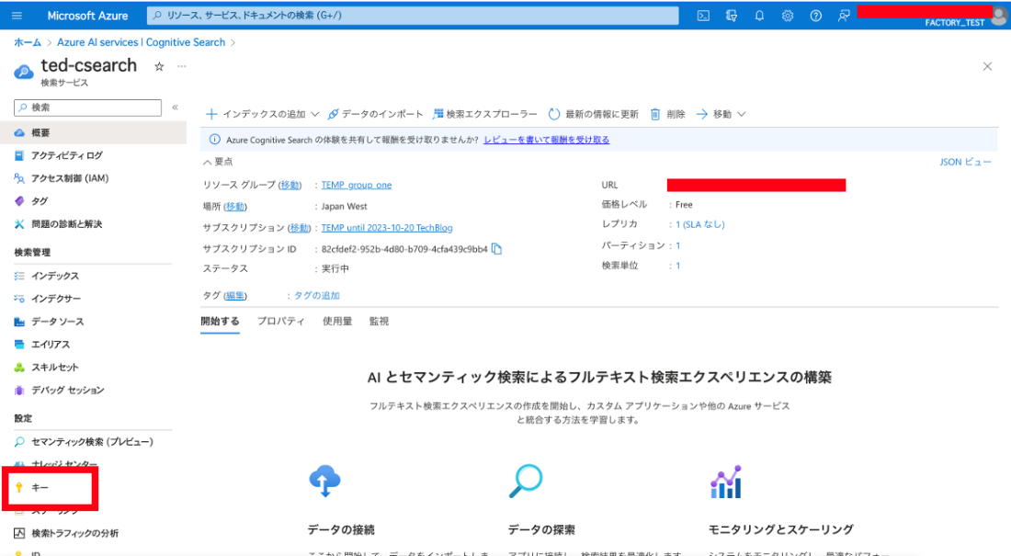Screen dimensions: 1011x556
Task: Open the JSON ビュー link
Action: point(965,162)
